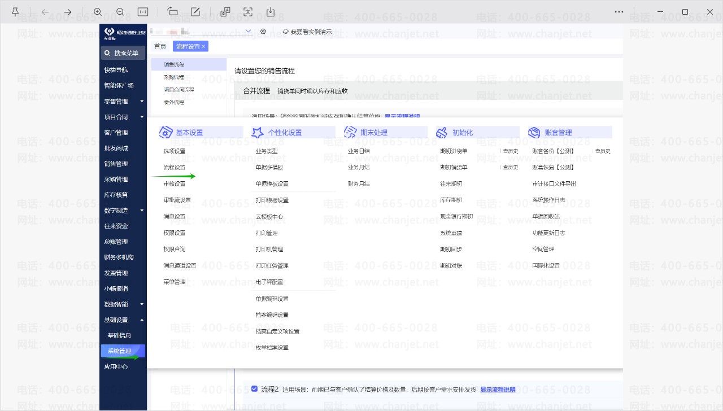This screenshot has height=411, width=723.
Task: Select 采购流程 in the flow list
Action: (x=174, y=77)
